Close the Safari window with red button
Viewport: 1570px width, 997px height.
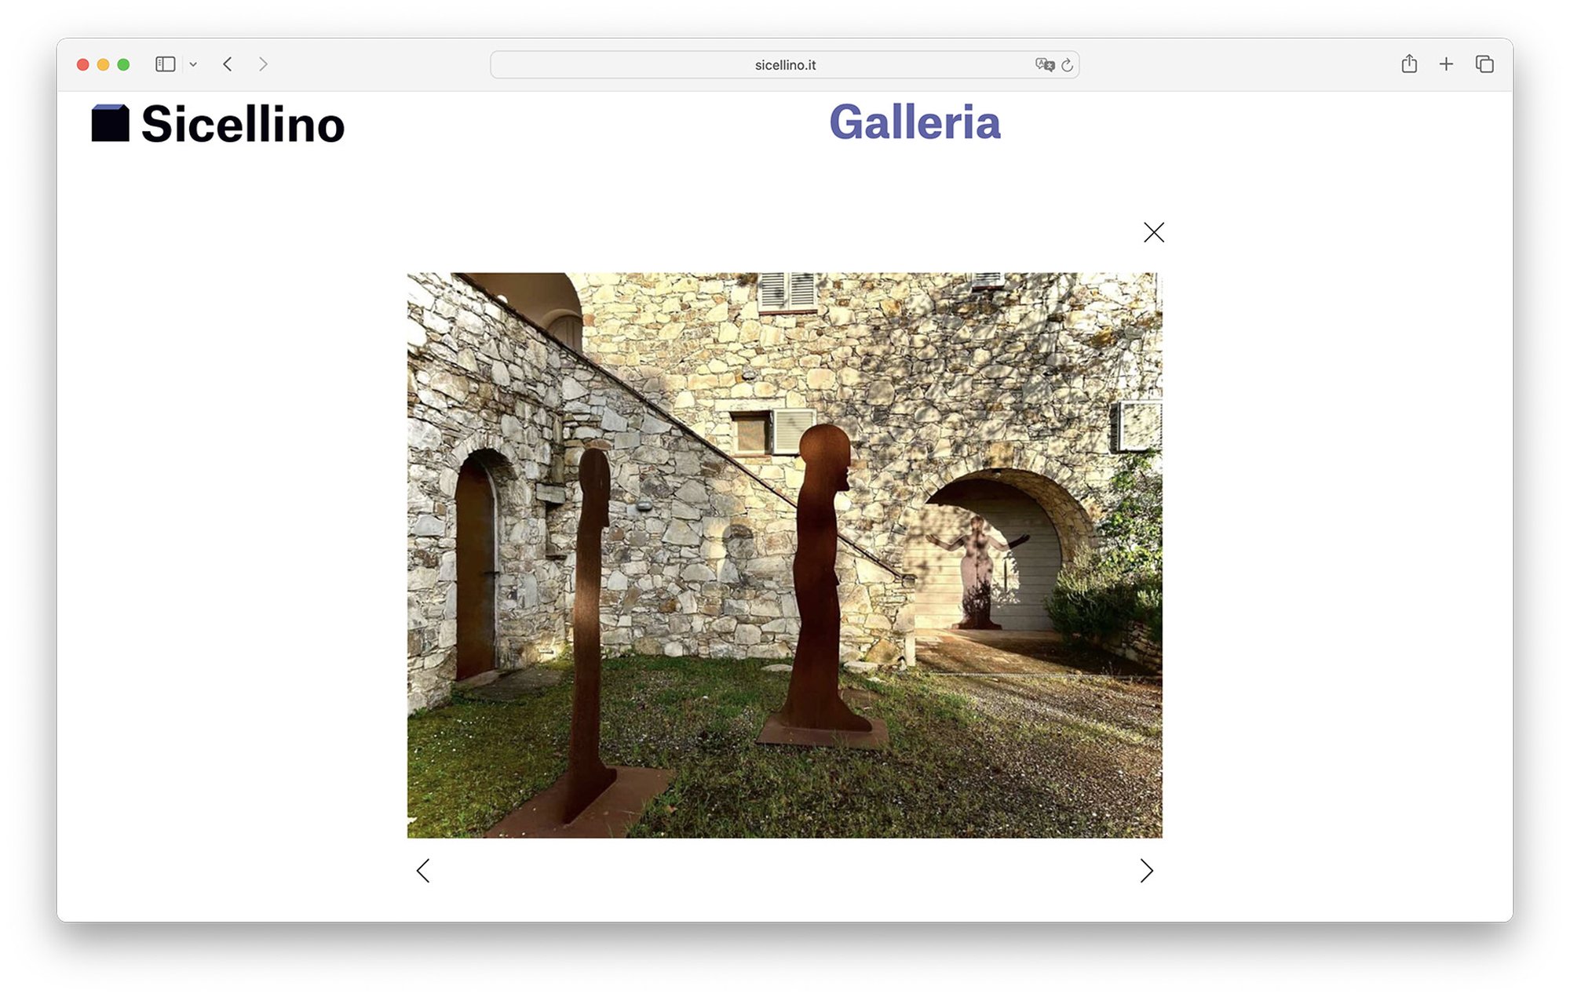coord(82,64)
